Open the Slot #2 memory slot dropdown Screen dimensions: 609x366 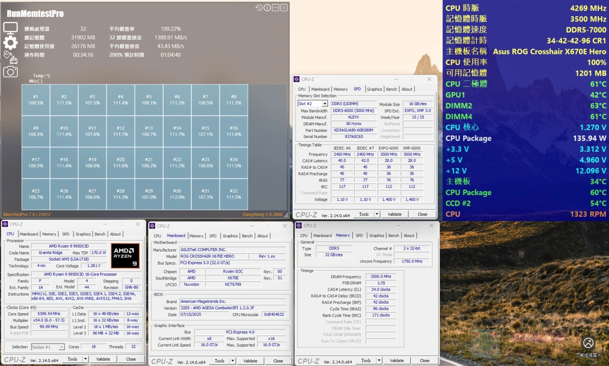[325, 104]
